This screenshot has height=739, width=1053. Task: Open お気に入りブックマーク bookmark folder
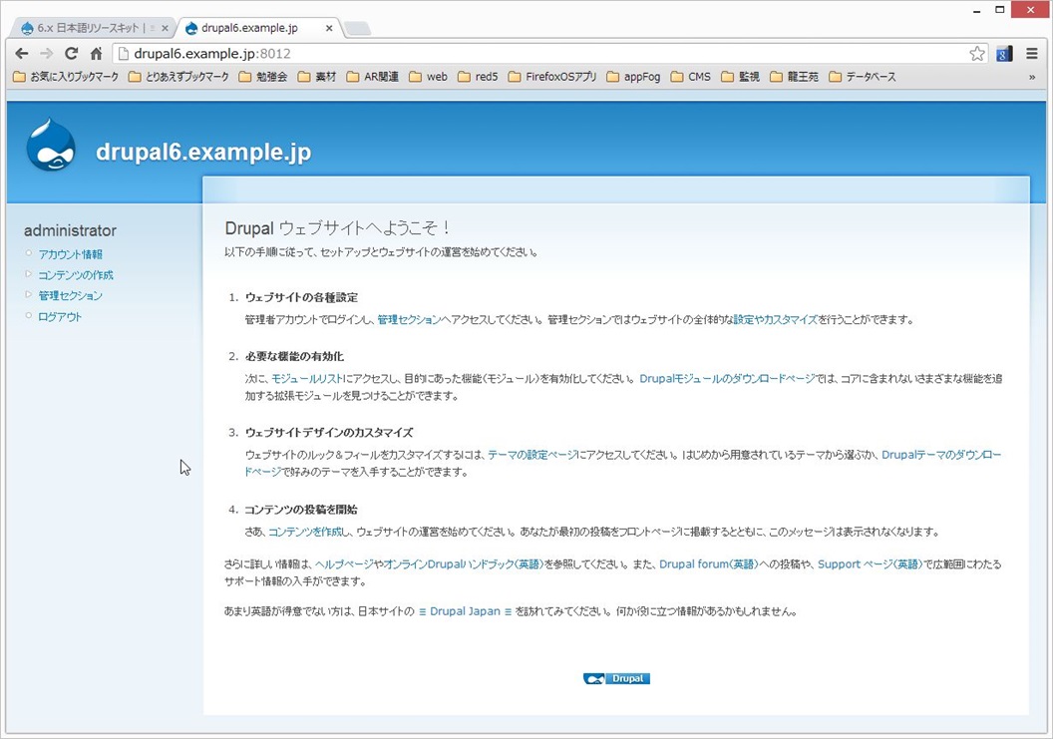(x=66, y=77)
